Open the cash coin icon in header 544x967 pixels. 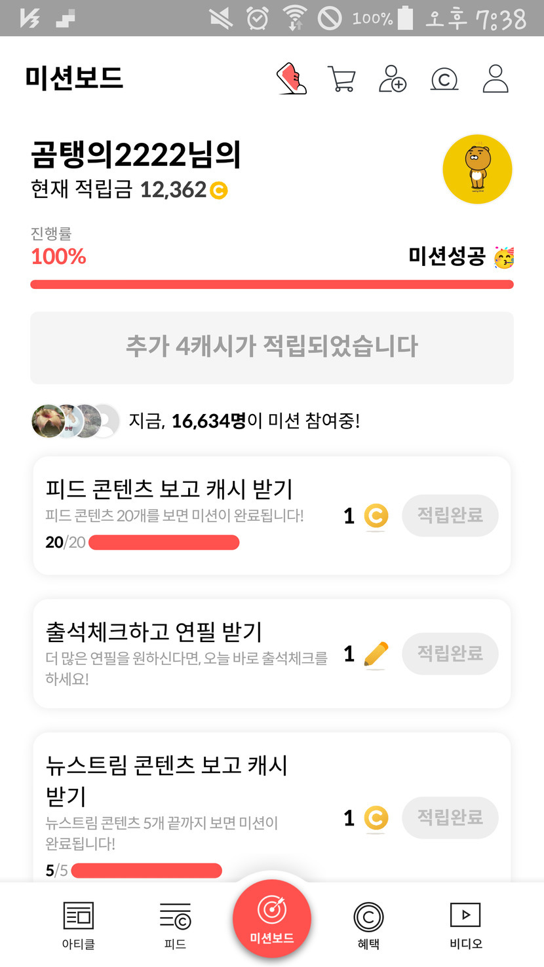click(444, 79)
